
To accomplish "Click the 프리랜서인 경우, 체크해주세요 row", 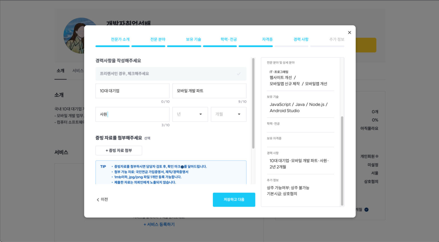I will click(171, 74).
